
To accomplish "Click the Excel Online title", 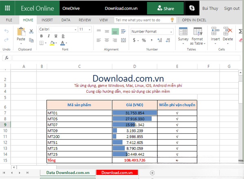I will click(37, 8).
